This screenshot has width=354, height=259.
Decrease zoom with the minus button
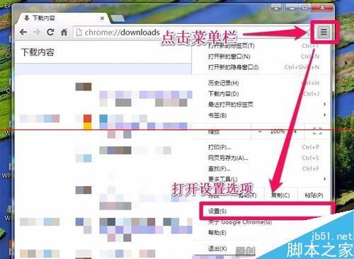click(260, 132)
